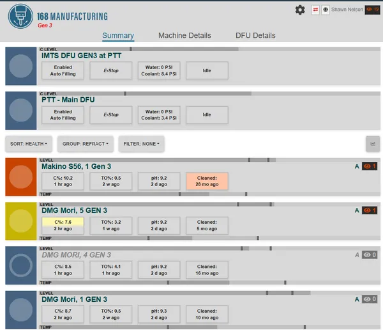Screen dimensions: 383x330
Task: Toggle watch eye badge on Makino S56
Action: (370, 166)
